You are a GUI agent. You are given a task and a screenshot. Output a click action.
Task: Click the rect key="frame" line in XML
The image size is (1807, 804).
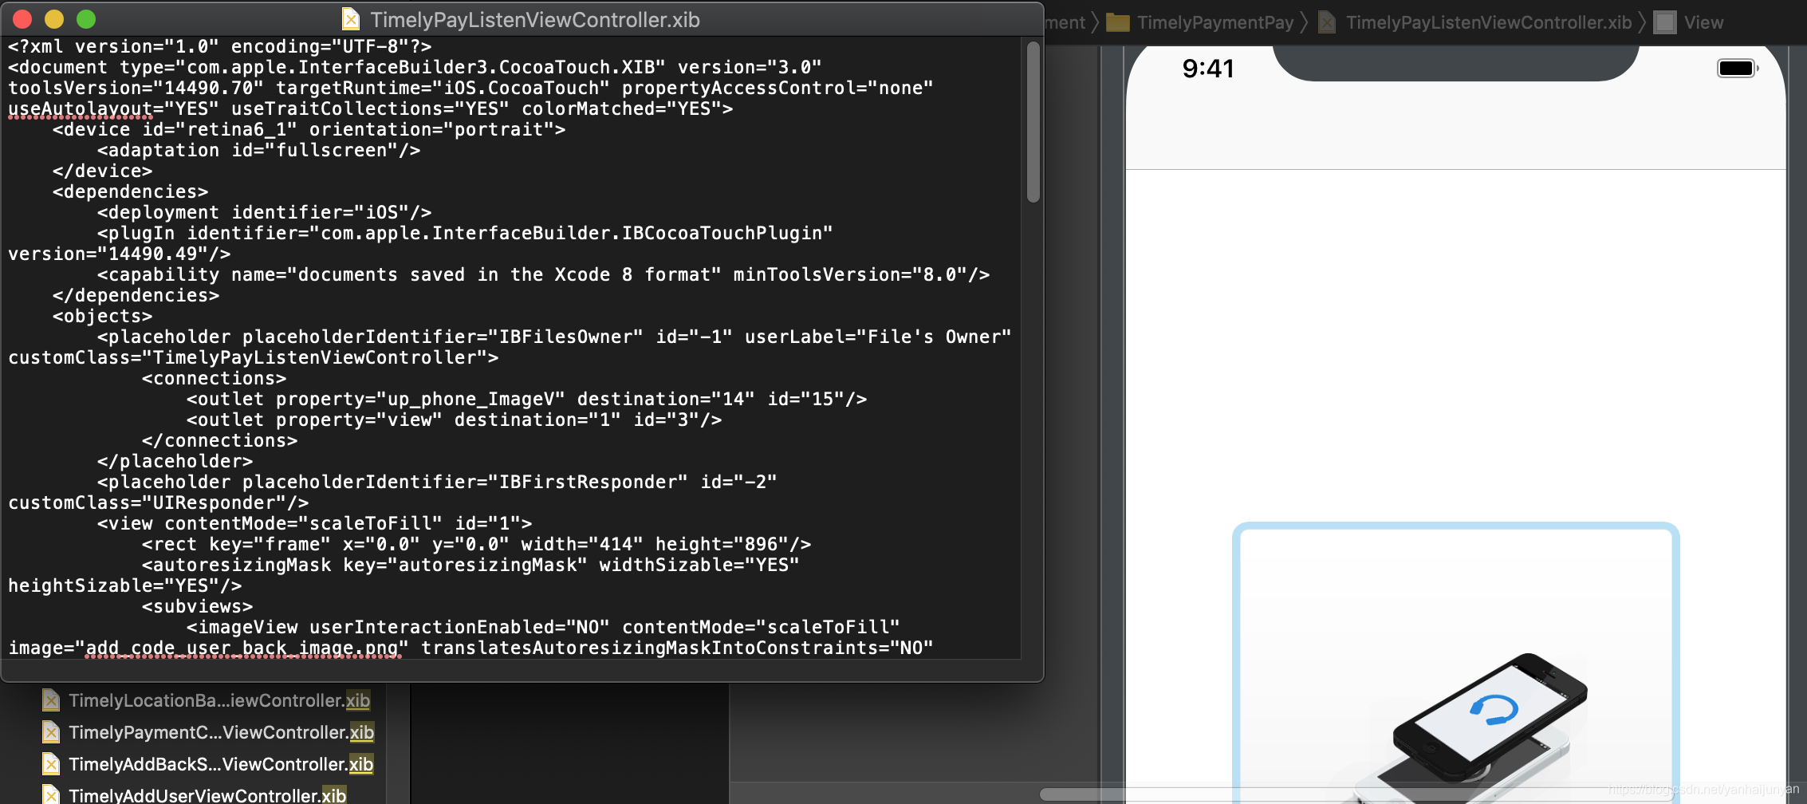476,544
